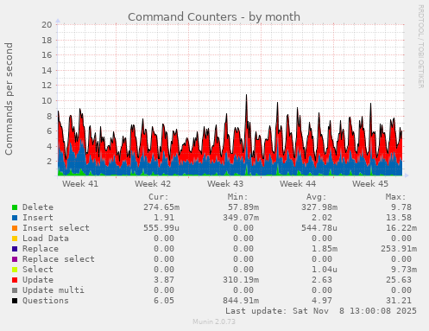Viewport: 429px width, 331px height.
Task: Click the y-axis label '20'
Action: coord(47,25)
